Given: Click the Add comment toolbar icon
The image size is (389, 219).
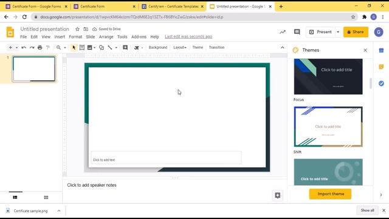Looking at the screenshot, I should click(x=125, y=47).
